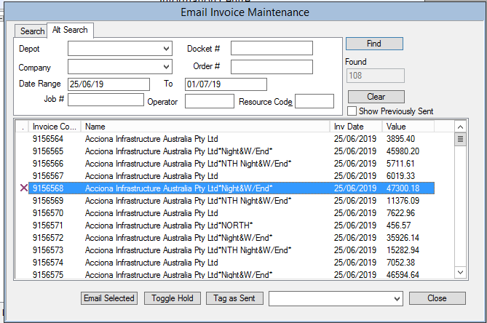
Task: Enable Show Previously Sent checkbox
Action: [352, 111]
